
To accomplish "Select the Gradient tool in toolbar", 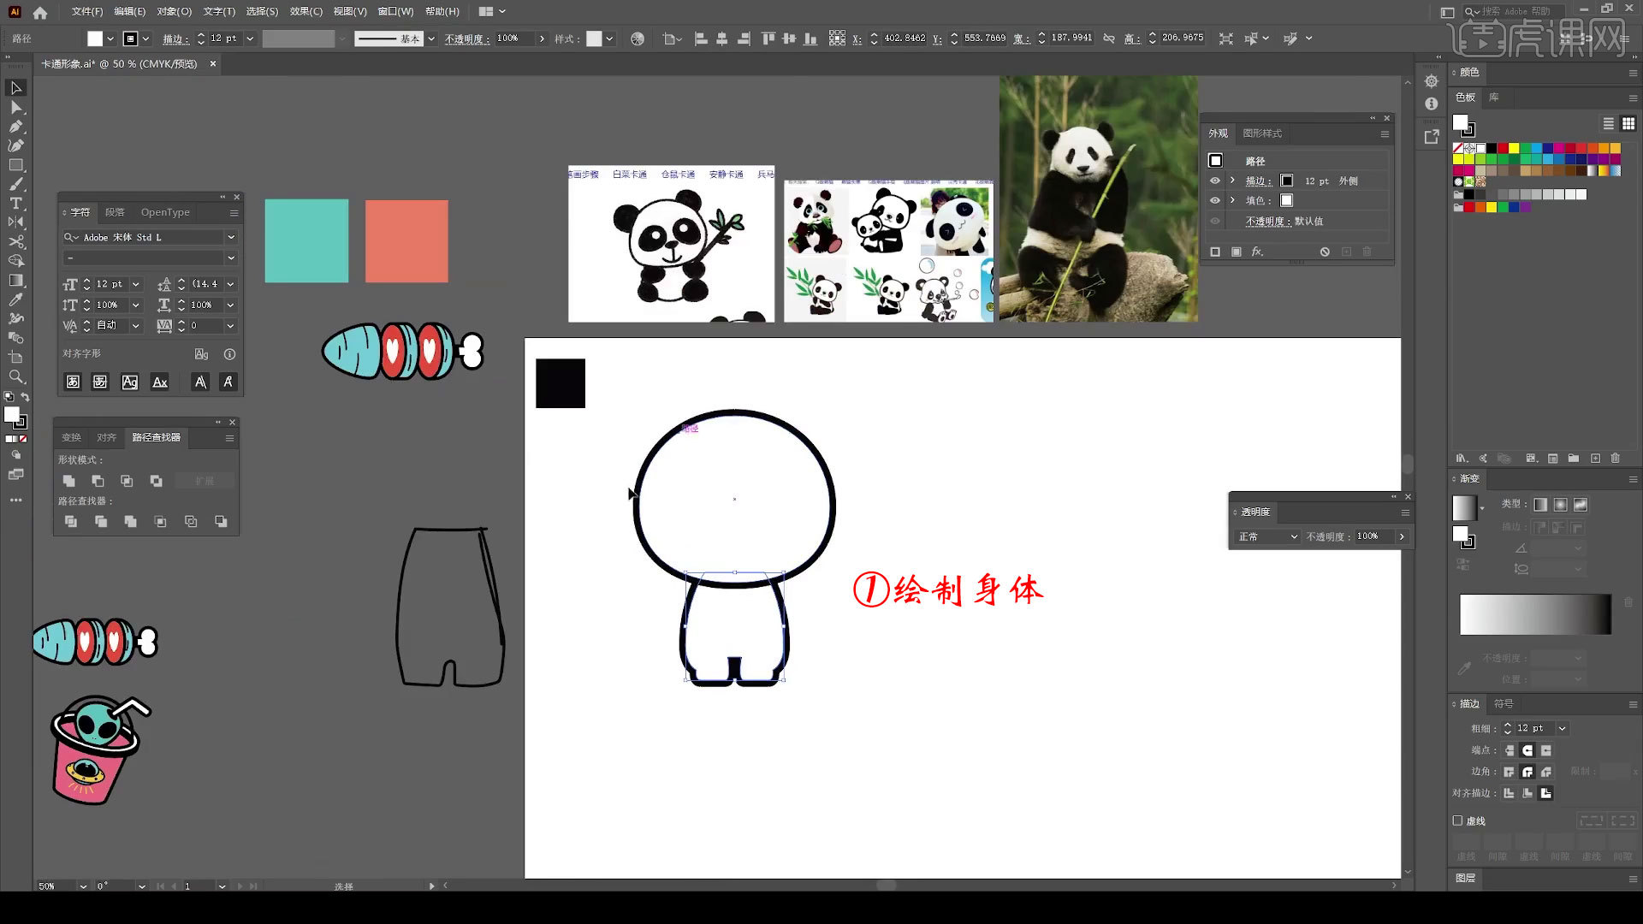I will [15, 281].
